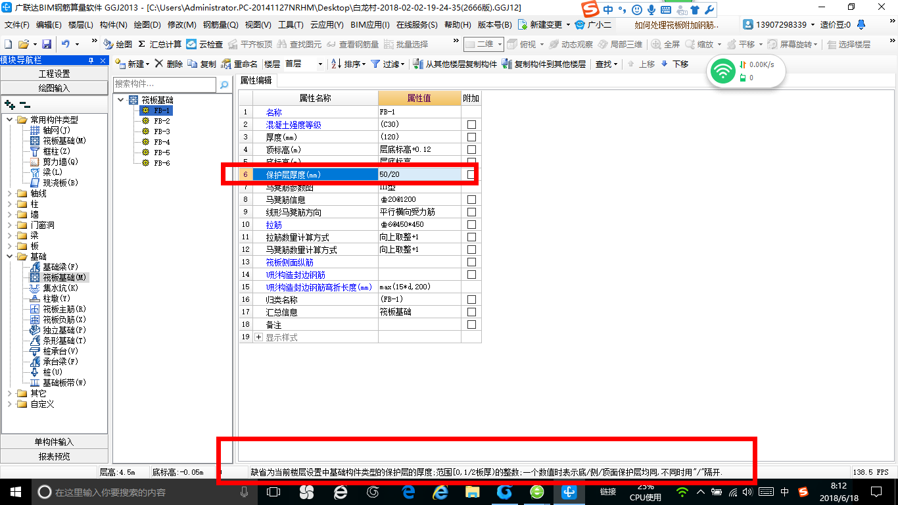
Task: Click the New file icon
Action: coord(8,44)
